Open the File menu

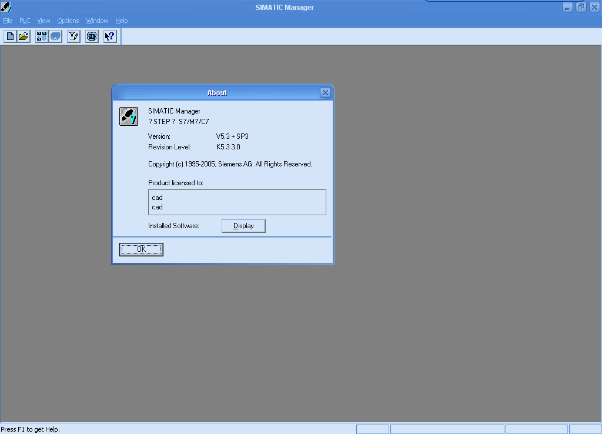[x=8, y=21]
